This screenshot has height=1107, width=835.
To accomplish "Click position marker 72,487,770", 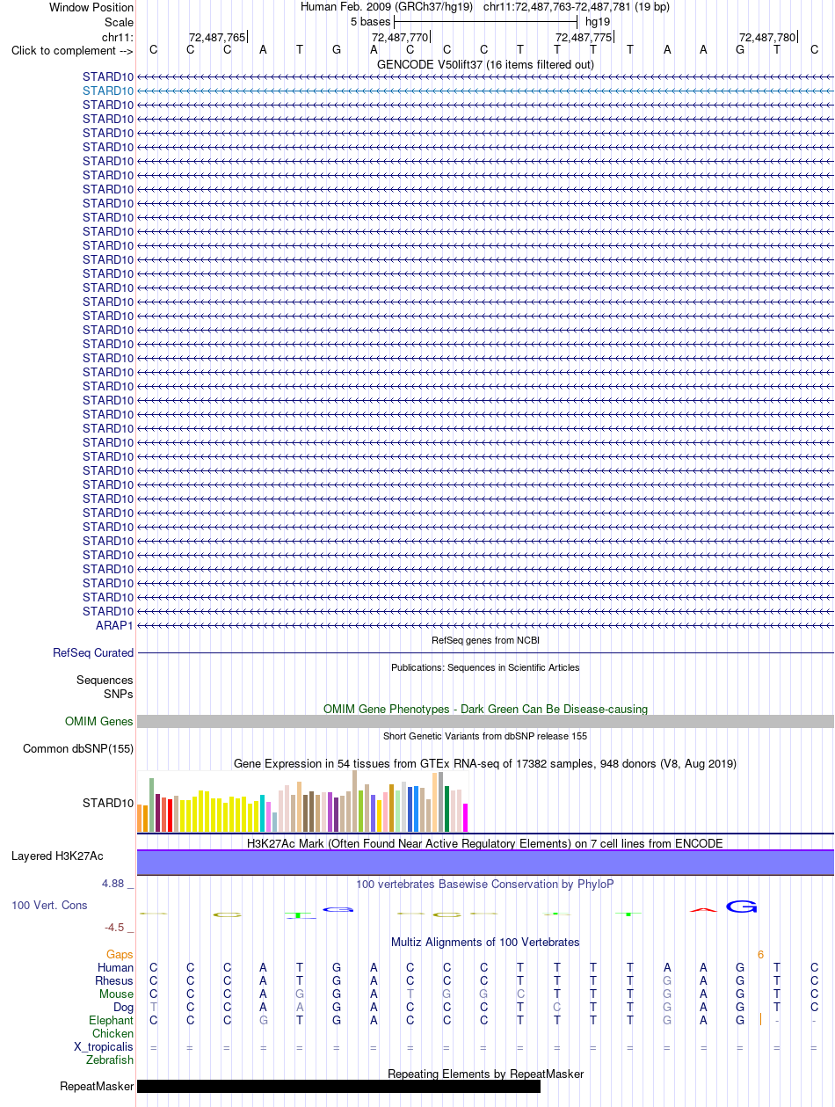I will 400,37.
